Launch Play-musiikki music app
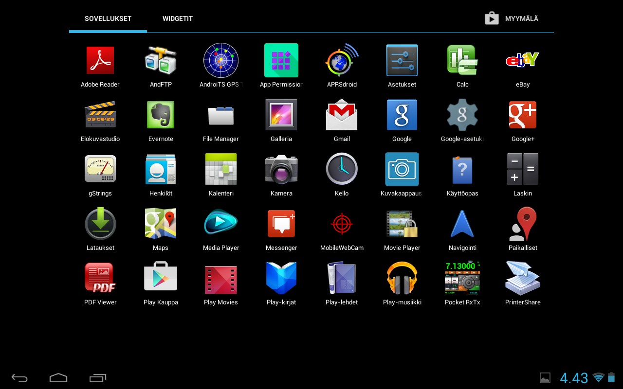 click(x=402, y=278)
